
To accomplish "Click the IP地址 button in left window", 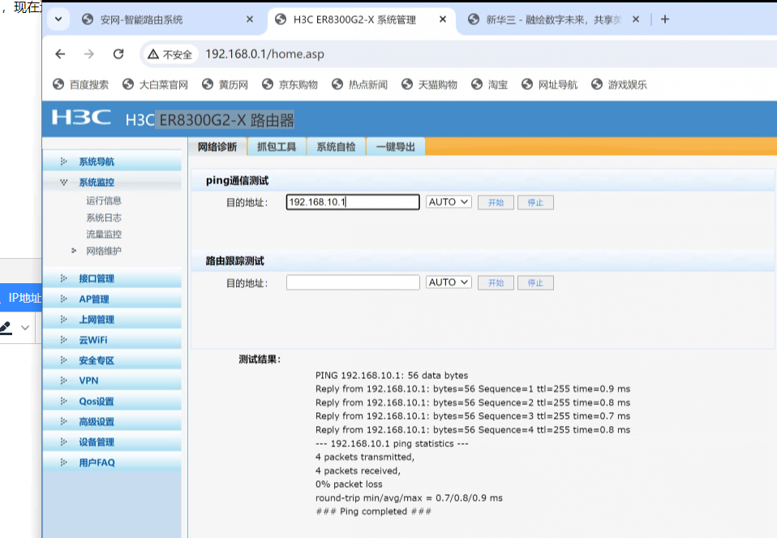I will click(x=21, y=298).
